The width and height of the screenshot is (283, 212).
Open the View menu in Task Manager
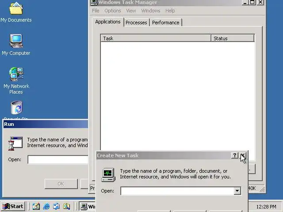click(131, 11)
